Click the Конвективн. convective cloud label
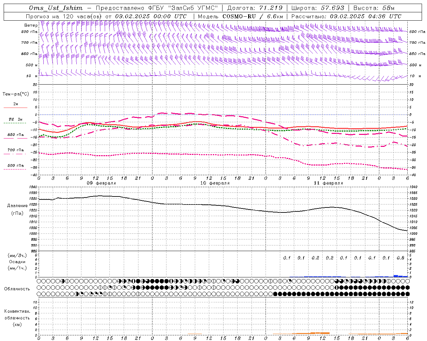 pos(17,311)
